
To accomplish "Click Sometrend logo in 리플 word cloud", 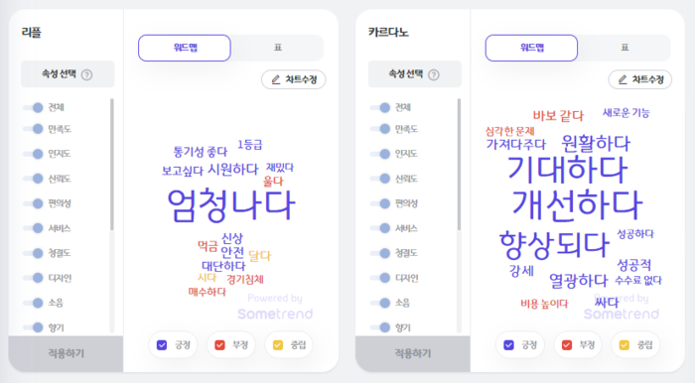I will tap(275, 314).
